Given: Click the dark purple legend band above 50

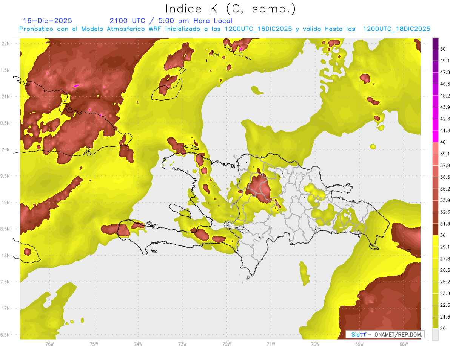Looking at the screenshot, I should pos(435,43).
